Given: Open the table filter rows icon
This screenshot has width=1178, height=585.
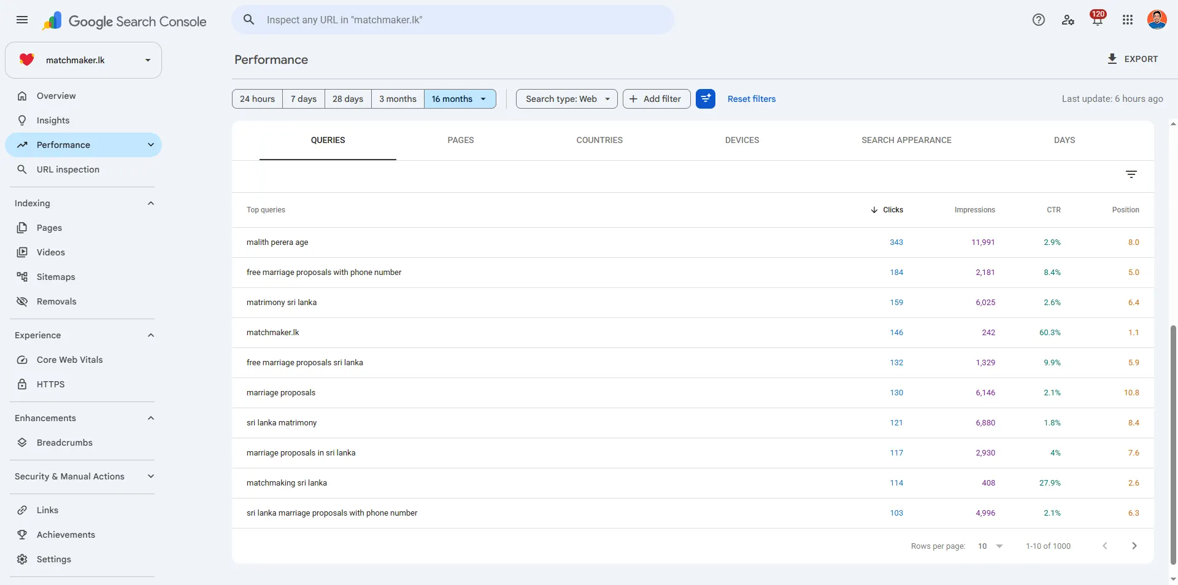Looking at the screenshot, I should [1131, 175].
